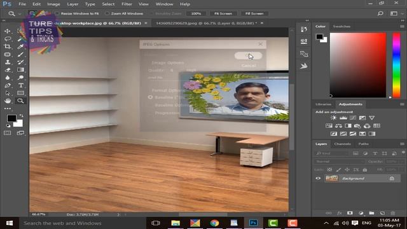Open the Layers panel menu
The width and height of the screenshot is (407, 229).
(x=402, y=144)
